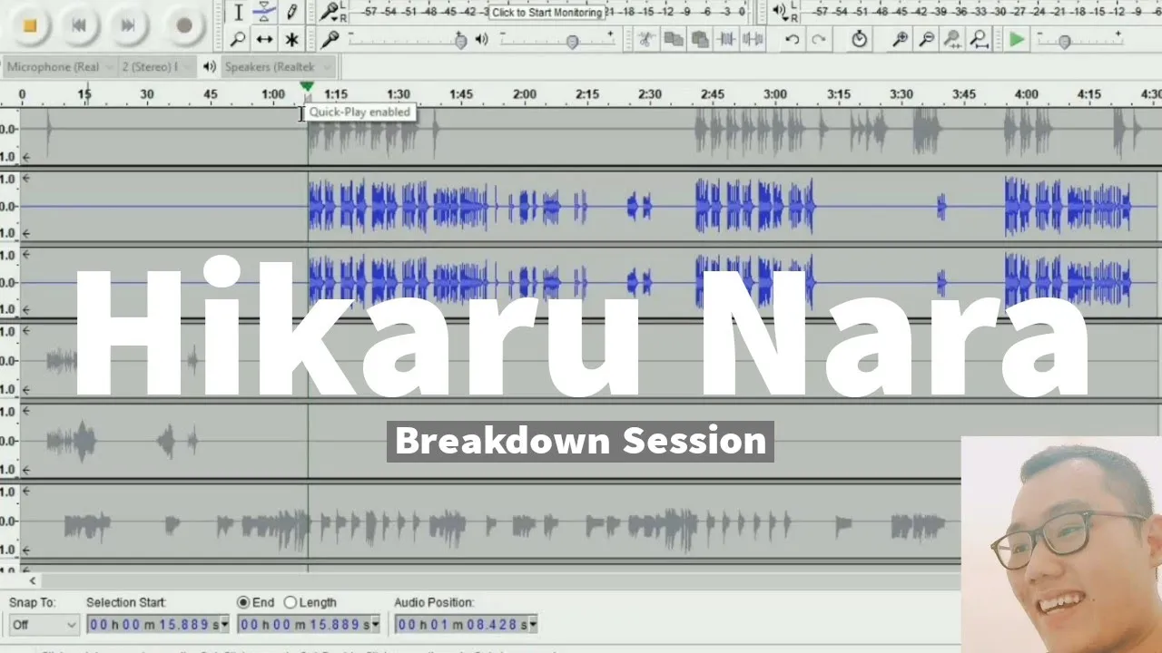Click the Paste icon
Screen dimensions: 1162x653
click(700, 39)
